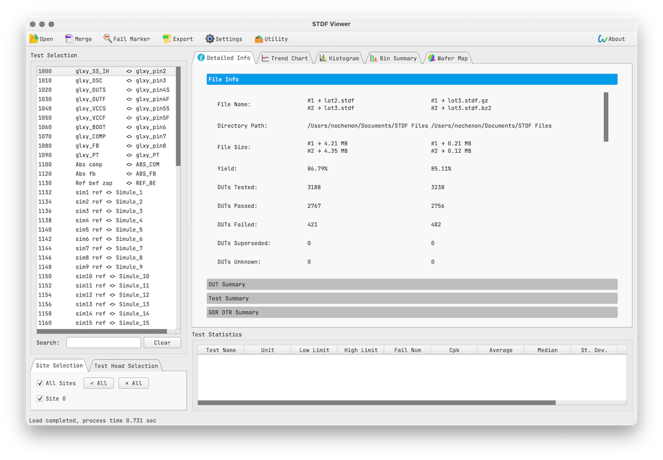This screenshot has width=663, height=460.
Task: Click the Average column header
Action: [501, 350]
